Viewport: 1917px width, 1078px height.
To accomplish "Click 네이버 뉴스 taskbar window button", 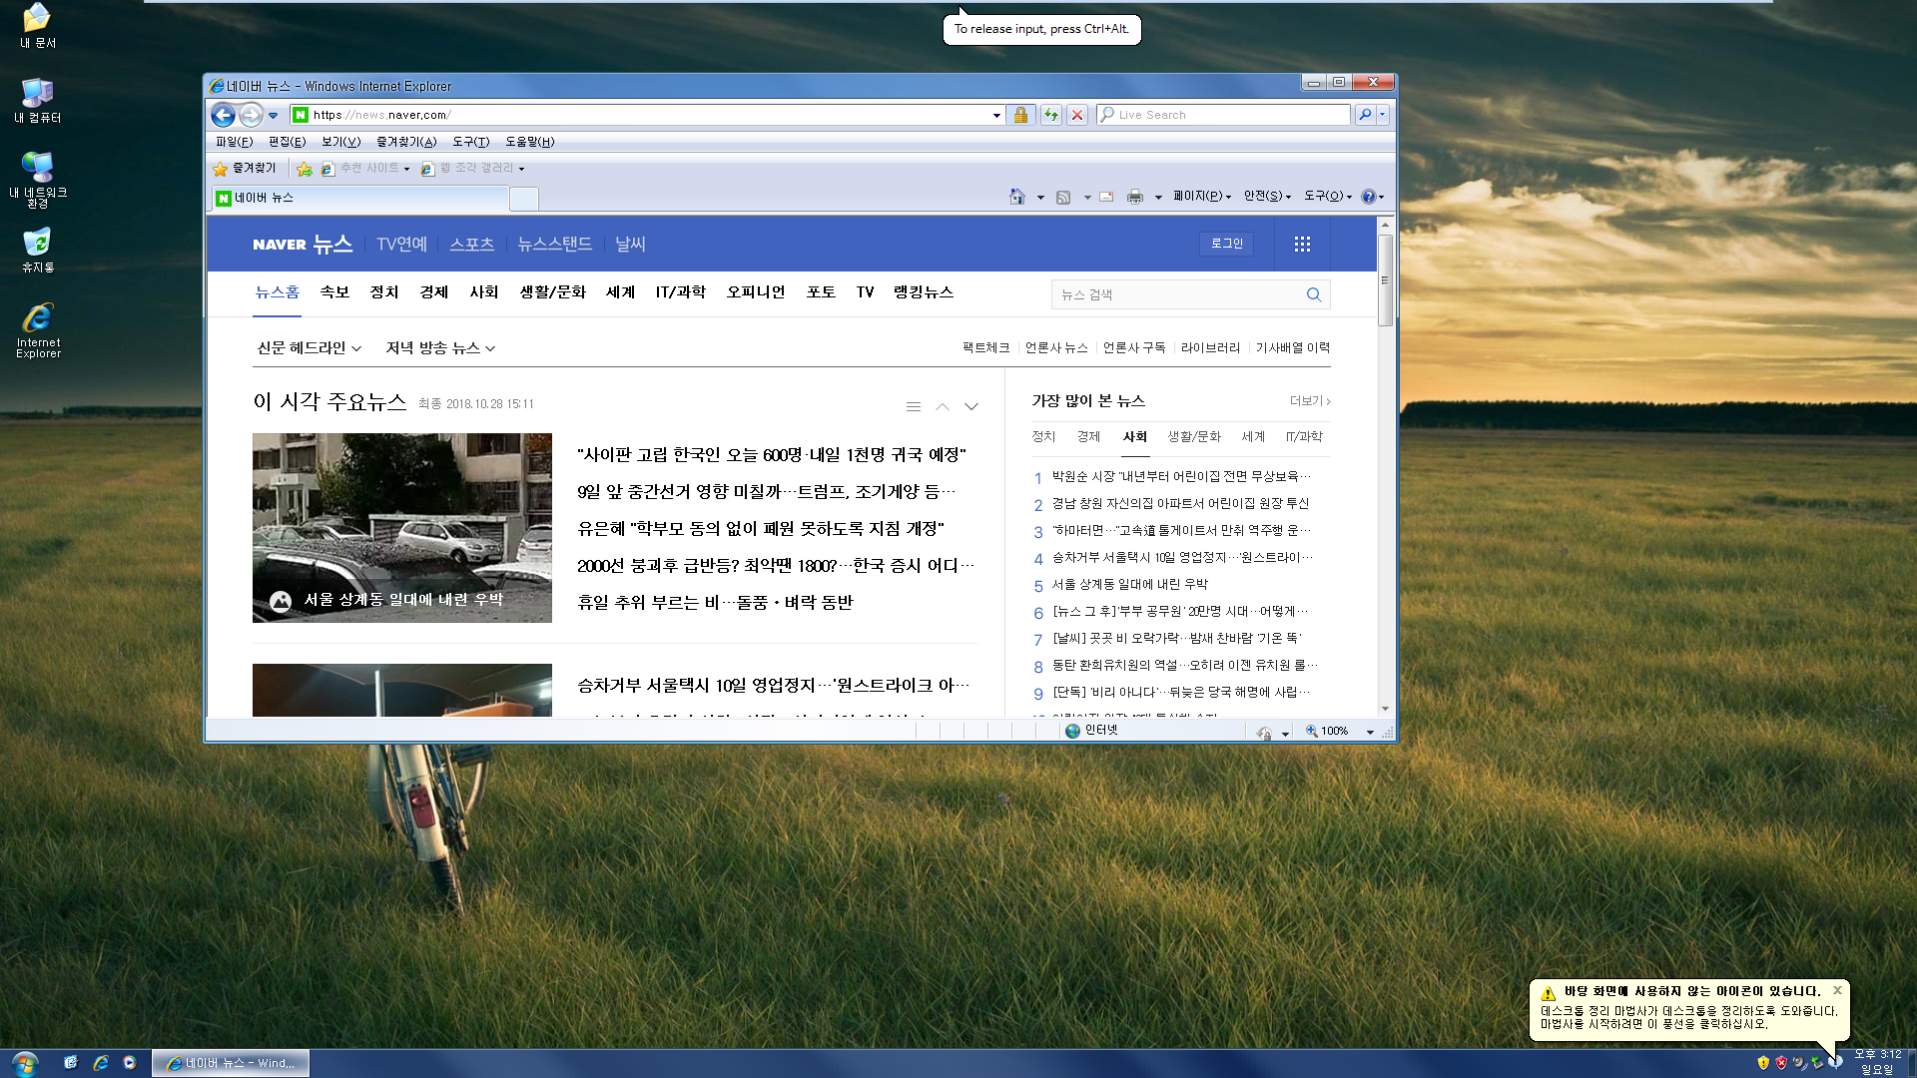I will [231, 1063].
